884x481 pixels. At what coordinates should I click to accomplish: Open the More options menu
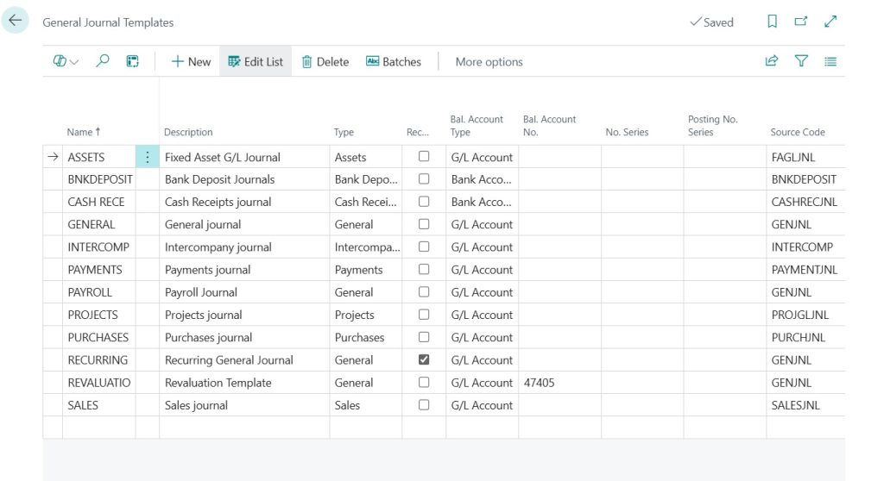tap(489, 61)
